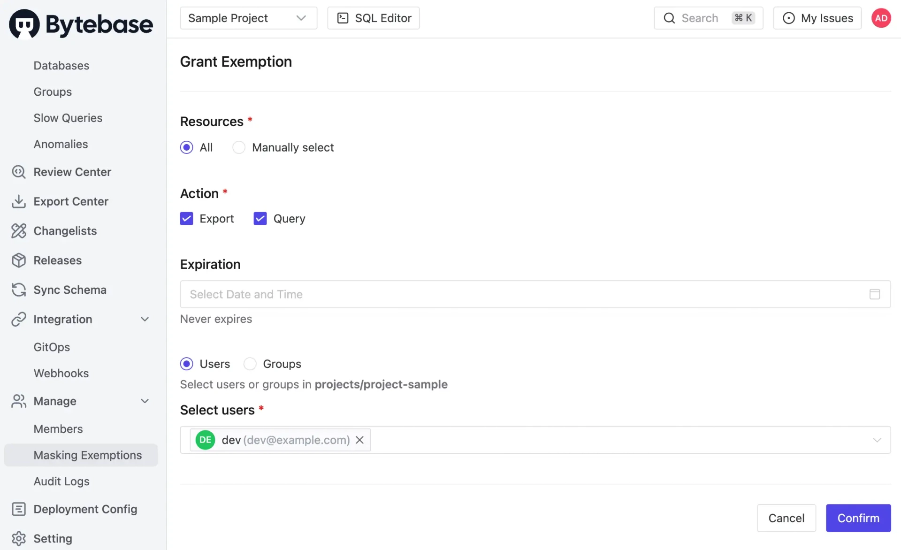Open the Sync Schema page
This screenshot has width=901, height=550.
pyautogui.click(x=69, y=290)
